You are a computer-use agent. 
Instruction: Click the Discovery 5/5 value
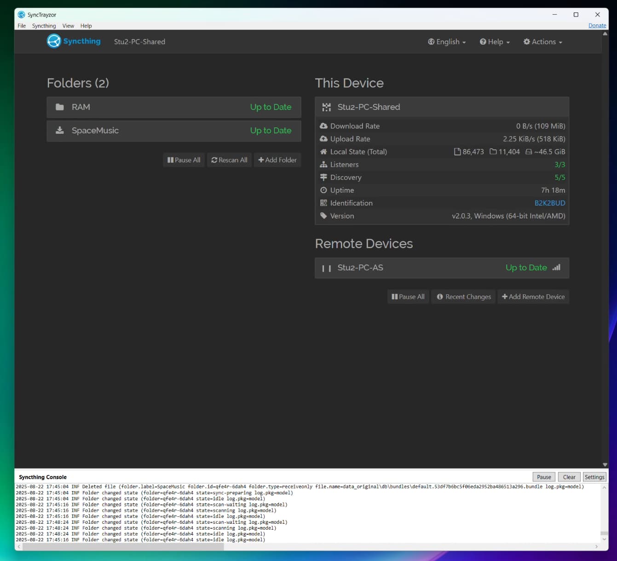(559, 177)
